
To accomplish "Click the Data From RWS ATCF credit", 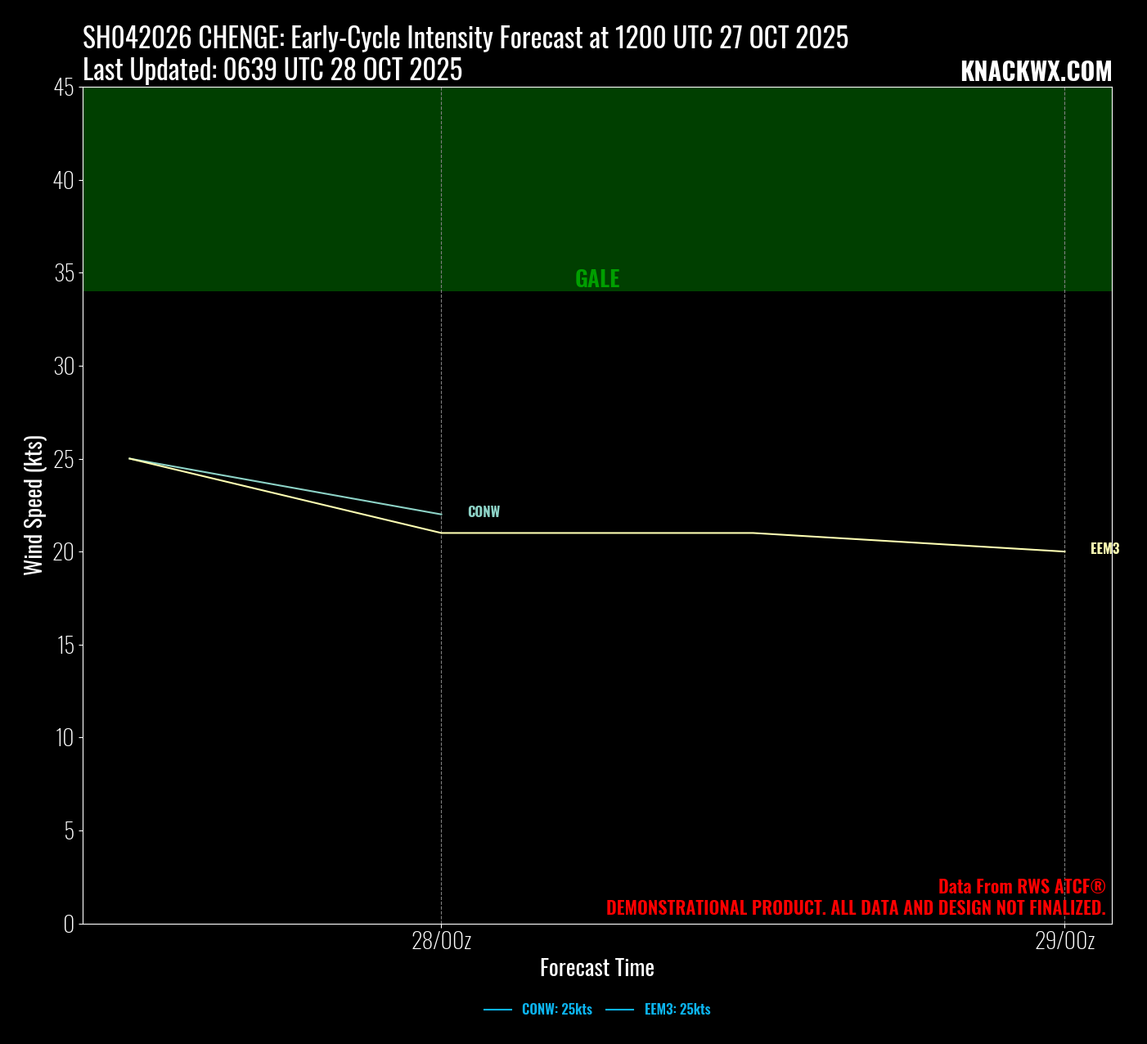I will coord(1021,887).
